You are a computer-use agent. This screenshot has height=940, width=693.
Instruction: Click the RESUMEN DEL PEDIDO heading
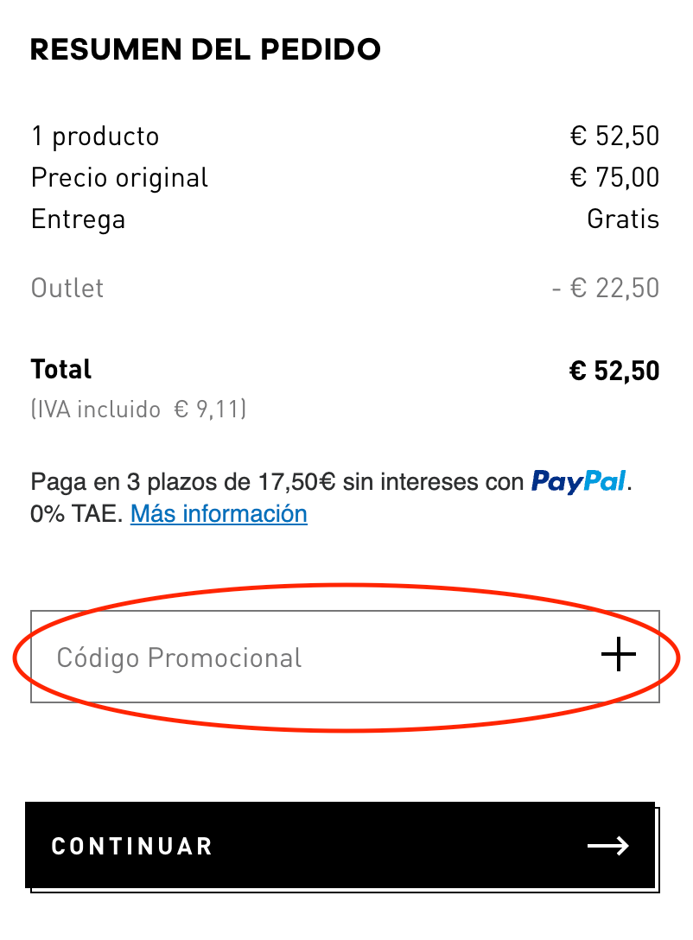(x=206, y=50)
